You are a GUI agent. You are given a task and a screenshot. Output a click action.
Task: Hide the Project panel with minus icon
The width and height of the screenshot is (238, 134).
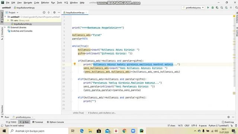(59, 12)
